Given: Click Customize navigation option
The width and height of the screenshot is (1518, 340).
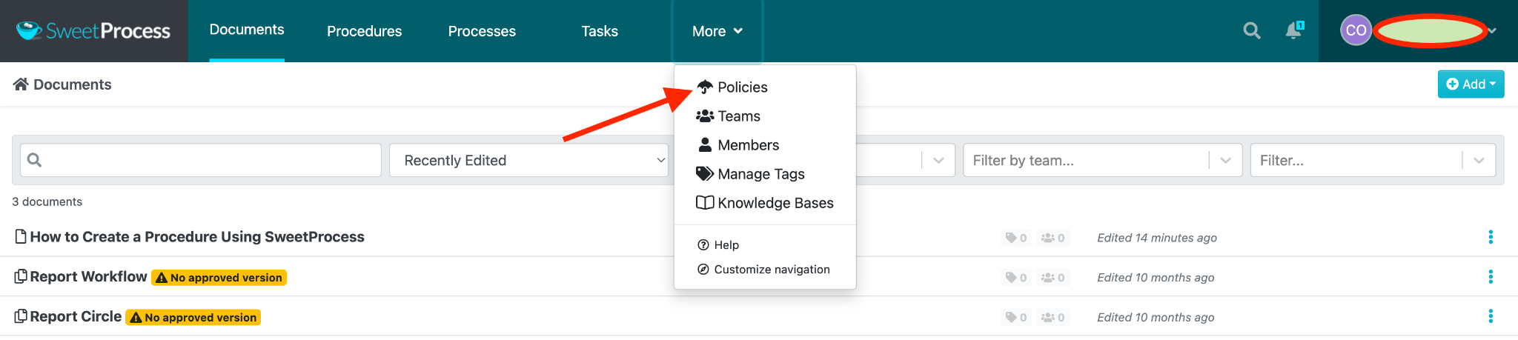Looking at the screenshot, I should click(x=772, y=270).
